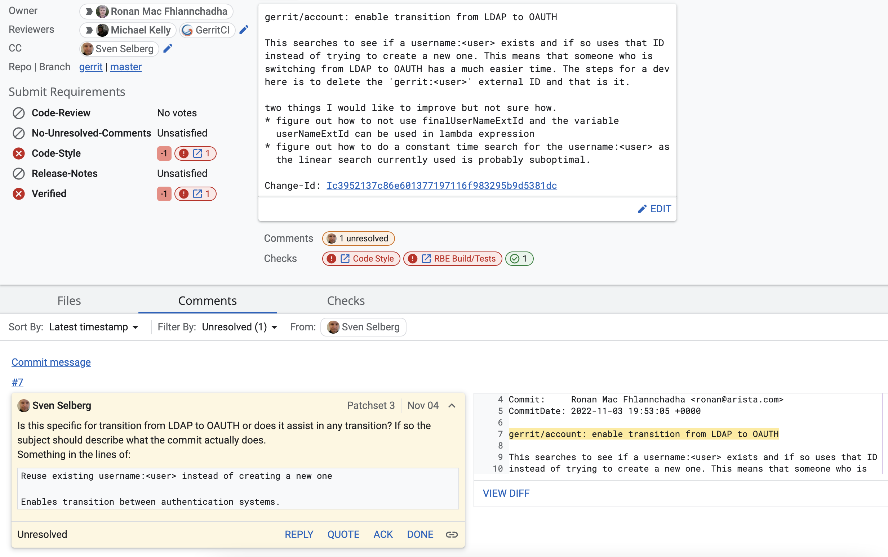The image size is (888, 557).
Task: Click the reviewers edit pencil icon
Action: pyautogui.click(x=244, y=30)
